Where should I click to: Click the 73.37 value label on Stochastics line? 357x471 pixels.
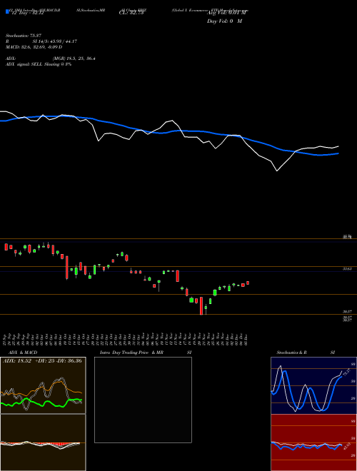pyautogui.click(x=346, y=373)
